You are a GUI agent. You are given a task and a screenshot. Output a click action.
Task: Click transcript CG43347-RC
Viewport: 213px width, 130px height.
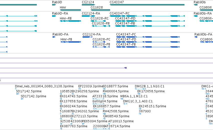tap(147, 16)
